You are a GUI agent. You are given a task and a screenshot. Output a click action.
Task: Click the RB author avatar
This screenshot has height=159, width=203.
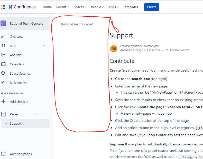point(114,49)
